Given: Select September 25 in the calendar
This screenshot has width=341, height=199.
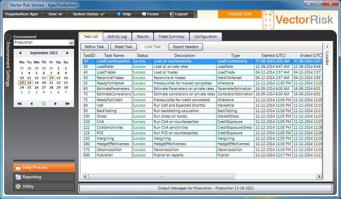Looking at the screenshot, I should click(x=29, y=87).
